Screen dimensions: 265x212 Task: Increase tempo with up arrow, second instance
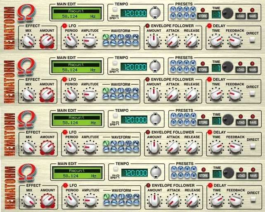pyautogui.click(x=155, y=61)
